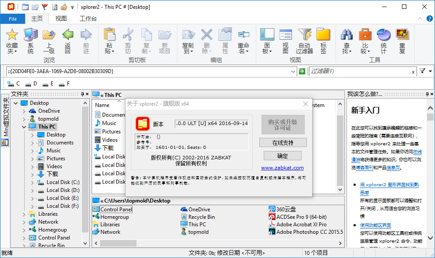This screenshot has height=258, width=435.
Task: Click the 比较 briefcase compare icon
Action: 365,35
